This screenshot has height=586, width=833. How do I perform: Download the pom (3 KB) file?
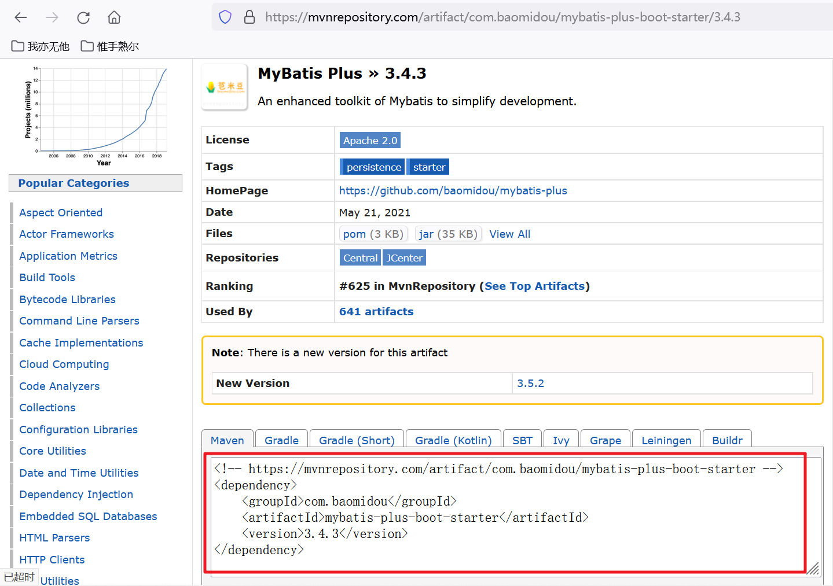tap(373, 234)
